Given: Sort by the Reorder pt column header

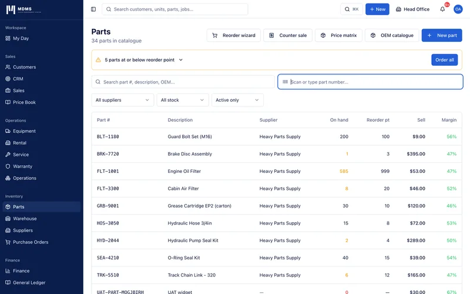Looking at the screenshot, I should pos(378,120).
